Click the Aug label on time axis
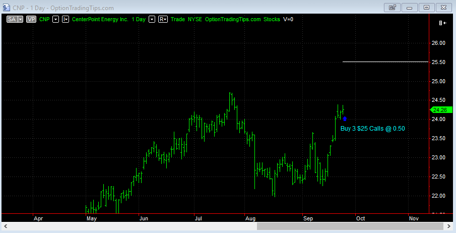 tap(250, 218)
